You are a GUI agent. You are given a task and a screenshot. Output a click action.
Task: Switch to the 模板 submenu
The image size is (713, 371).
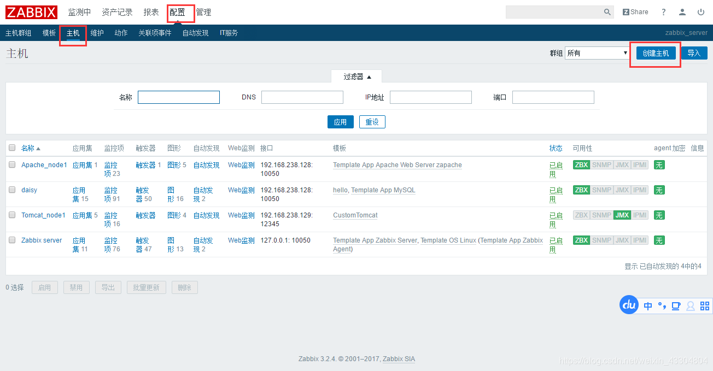[49, 33]
